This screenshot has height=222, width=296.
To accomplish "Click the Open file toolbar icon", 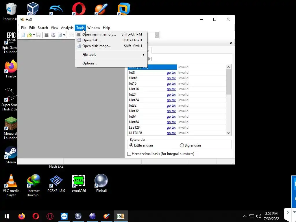I will point(29,35).
